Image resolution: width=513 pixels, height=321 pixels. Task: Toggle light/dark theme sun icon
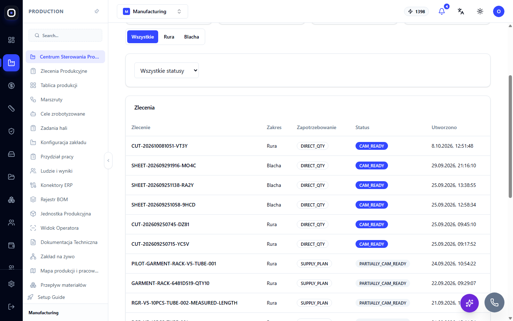tap(480, 11)
